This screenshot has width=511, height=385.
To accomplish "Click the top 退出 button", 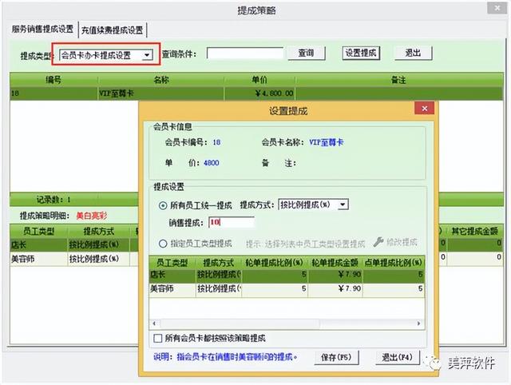I will (x=413, y=54).
